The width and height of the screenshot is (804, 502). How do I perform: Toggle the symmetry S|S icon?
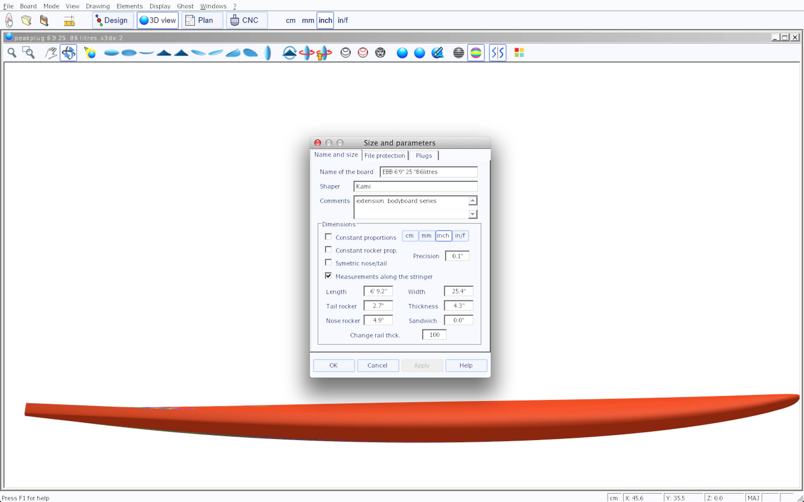497,53
